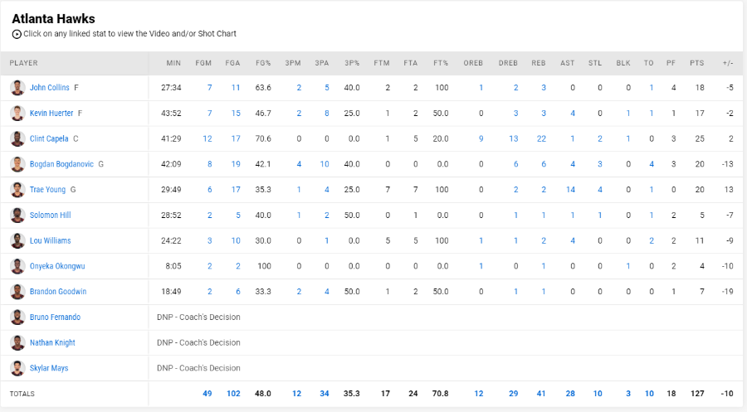Open Bruno Fernando player link
This screenshot has width=747, height=412.
55,317
